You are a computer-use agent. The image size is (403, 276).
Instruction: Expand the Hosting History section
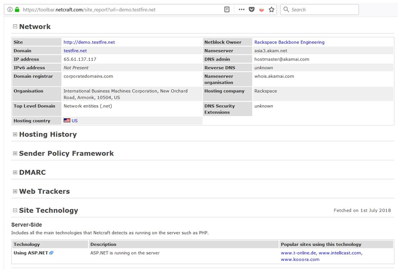pyautogui.click(x=15, y=134)
